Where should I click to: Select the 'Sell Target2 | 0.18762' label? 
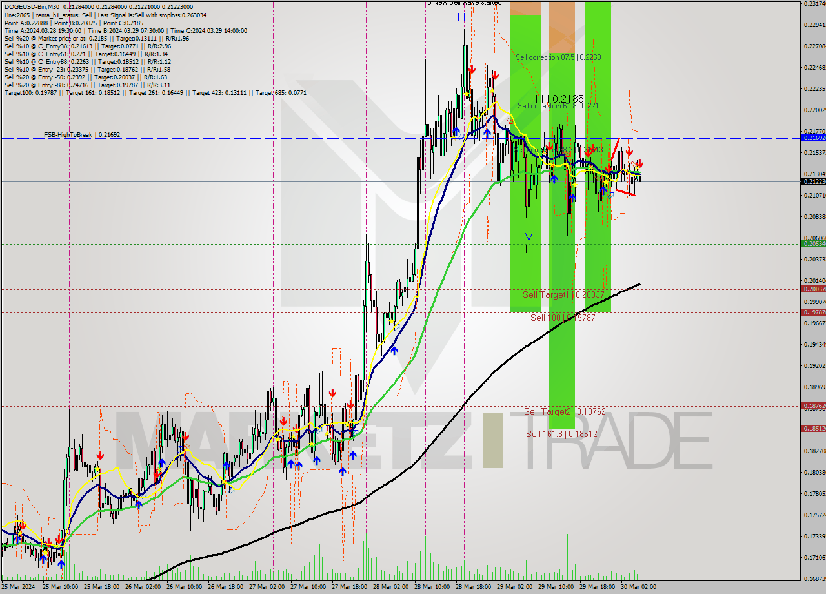coord(565,411)
